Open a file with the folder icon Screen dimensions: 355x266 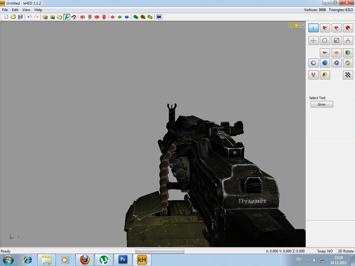(x=13, y=17)
